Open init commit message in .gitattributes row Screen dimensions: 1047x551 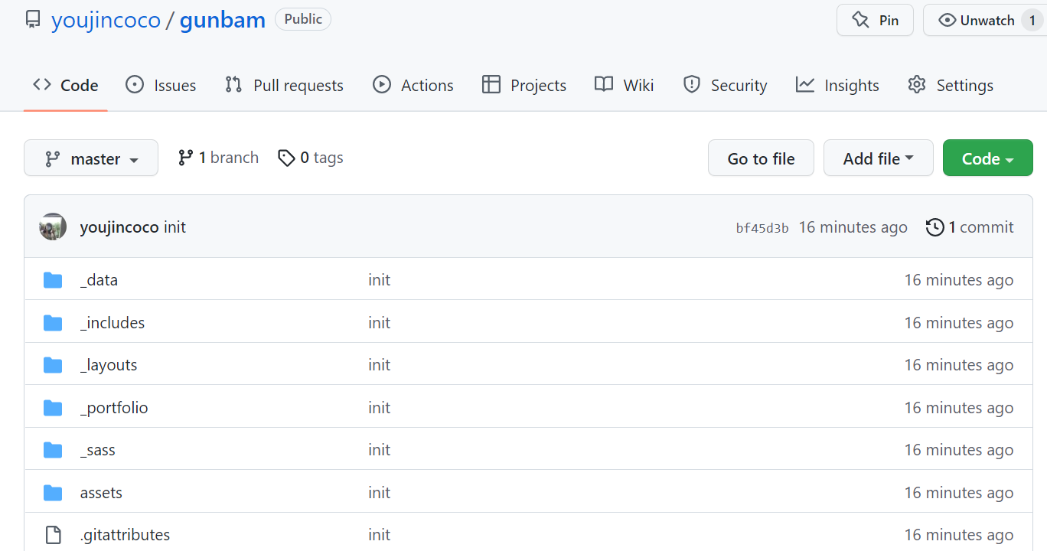[x=379, y=535]
